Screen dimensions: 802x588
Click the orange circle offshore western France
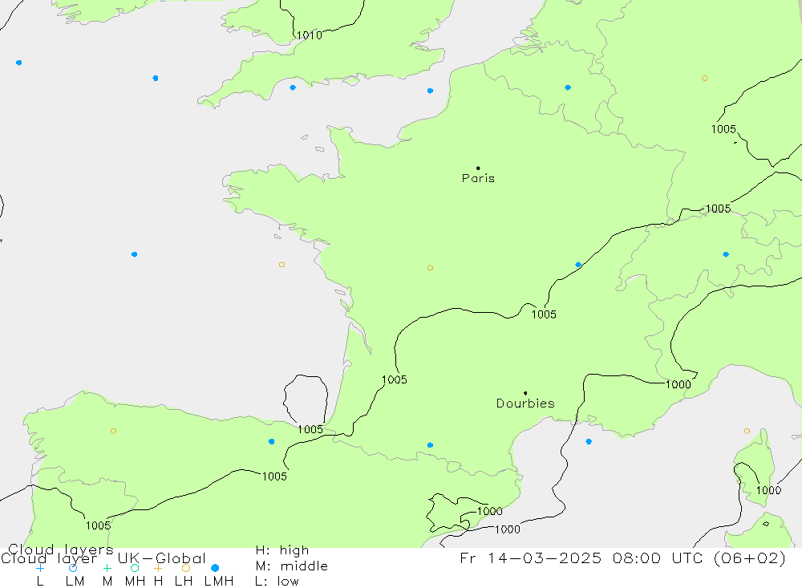pyautogui.click(x=282, y=265)
